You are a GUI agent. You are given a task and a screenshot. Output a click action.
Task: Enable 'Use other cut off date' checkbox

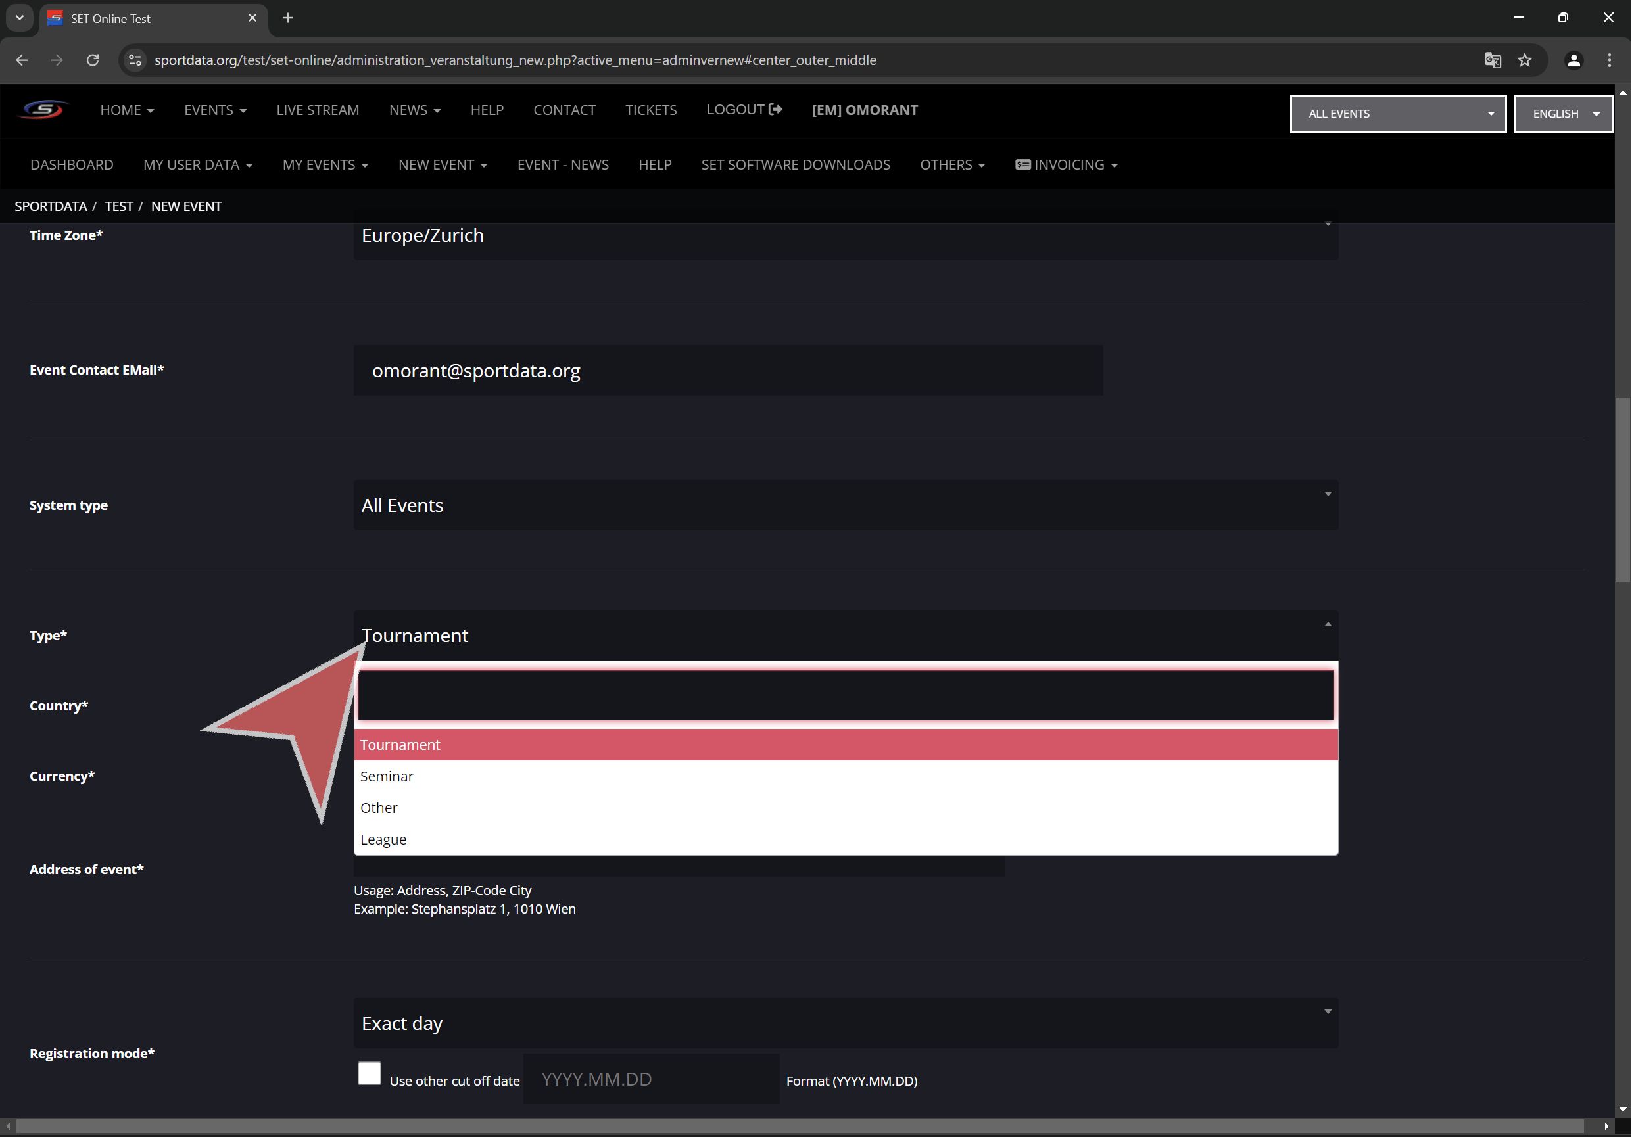point(369,1073)
